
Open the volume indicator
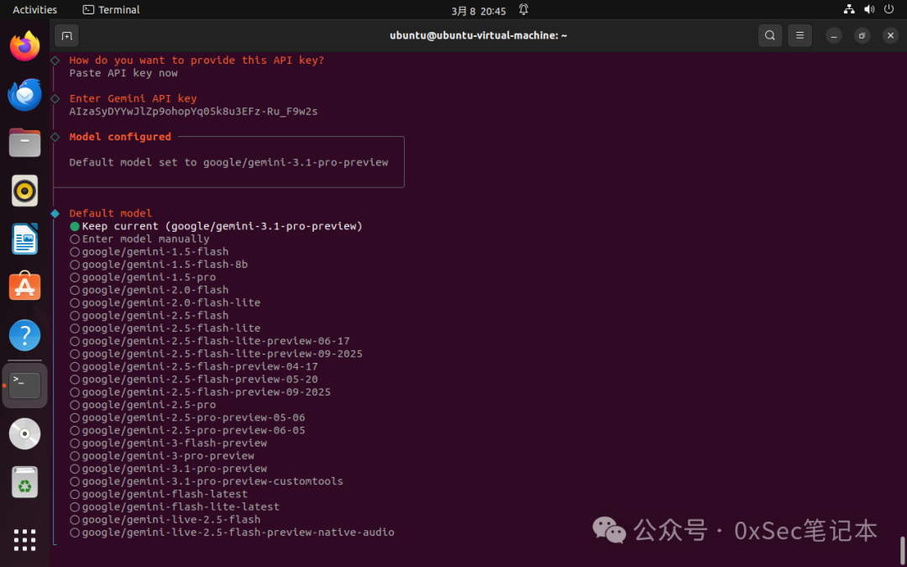click(869, 9)
